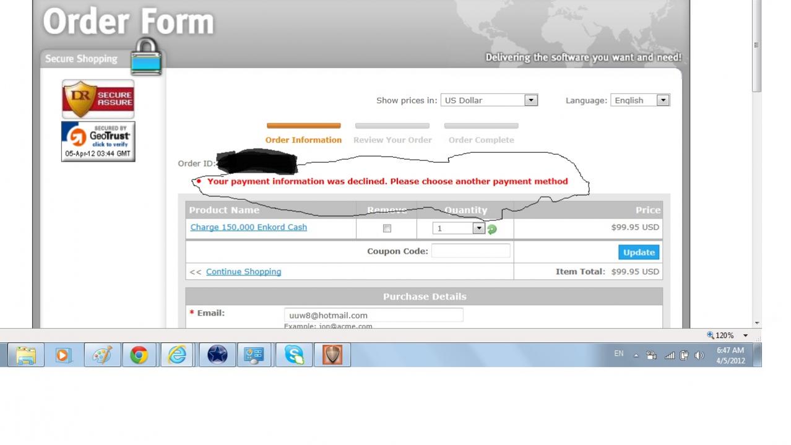Open the zoom level 120% menu arrow
The image size is (791, 445).
pos(745,335)
